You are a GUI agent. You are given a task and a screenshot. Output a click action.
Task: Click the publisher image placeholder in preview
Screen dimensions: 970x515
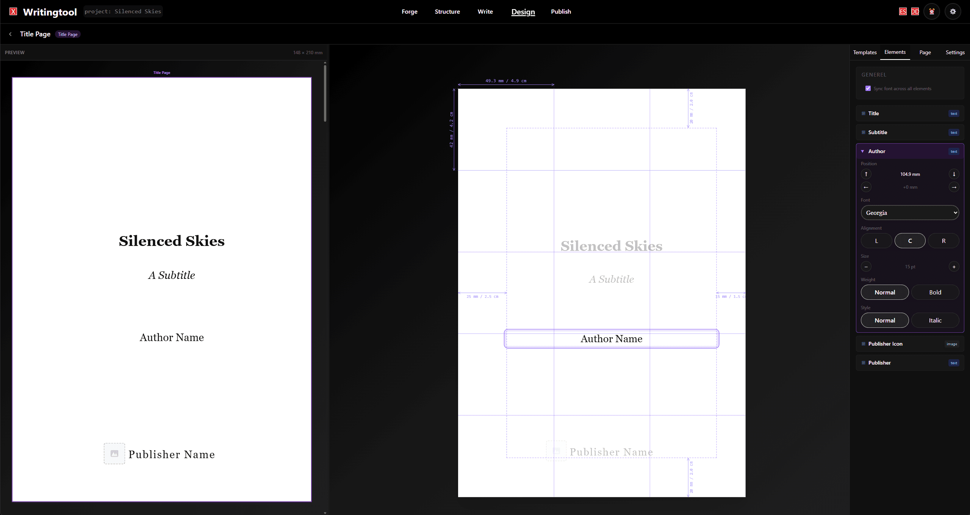(x=114, y=454)
